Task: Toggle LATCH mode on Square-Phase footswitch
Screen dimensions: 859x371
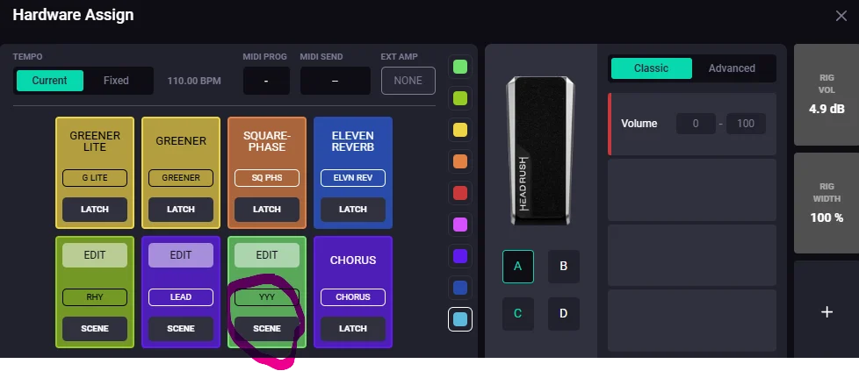Action: (267, 210)
